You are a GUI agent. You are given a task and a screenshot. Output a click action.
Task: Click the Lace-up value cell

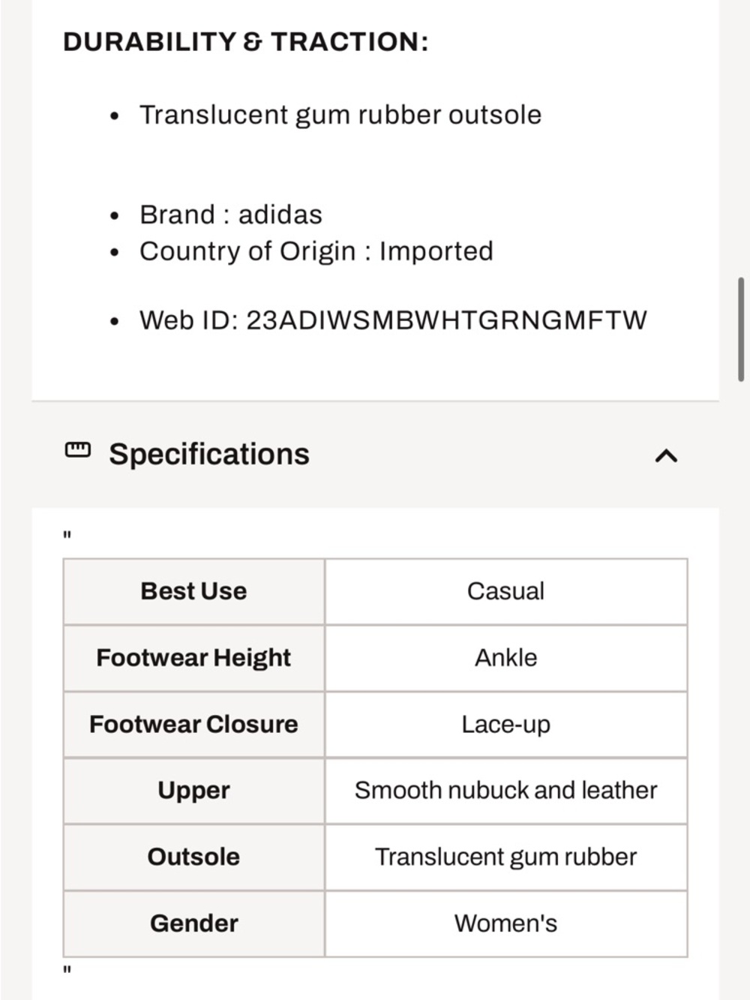[505, 724]
